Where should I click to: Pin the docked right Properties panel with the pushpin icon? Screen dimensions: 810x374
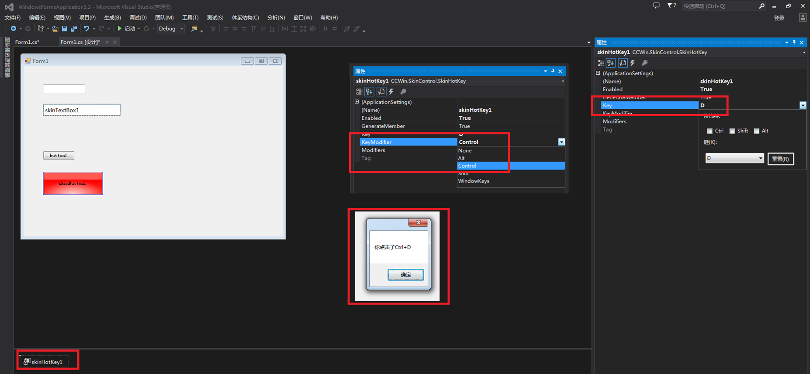794,42
